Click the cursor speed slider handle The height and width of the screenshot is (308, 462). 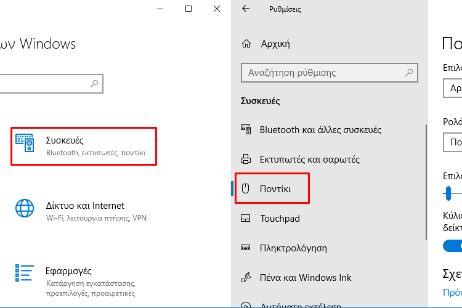(448, 193)
